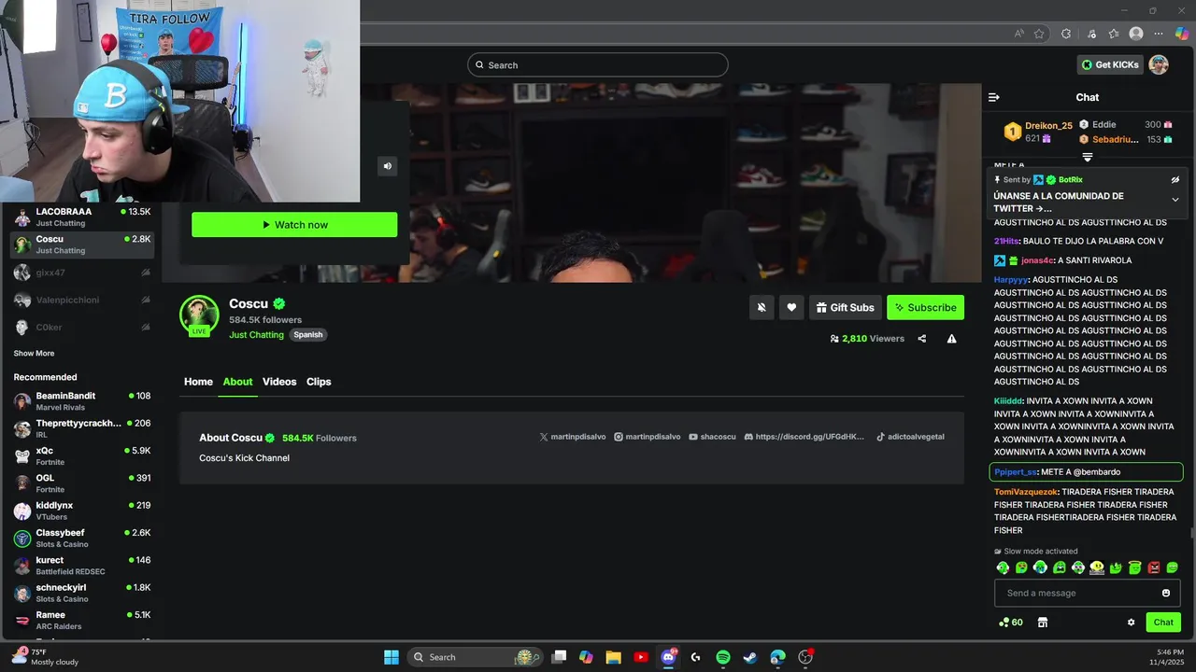
Task: Open Classybeef recommended channel
Action: pos(81,538)
